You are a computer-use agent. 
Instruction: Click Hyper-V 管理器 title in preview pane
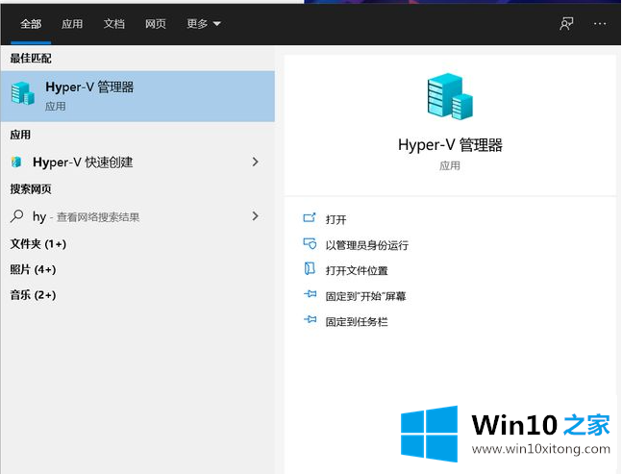pyautogui.click(x=450, y=145)
